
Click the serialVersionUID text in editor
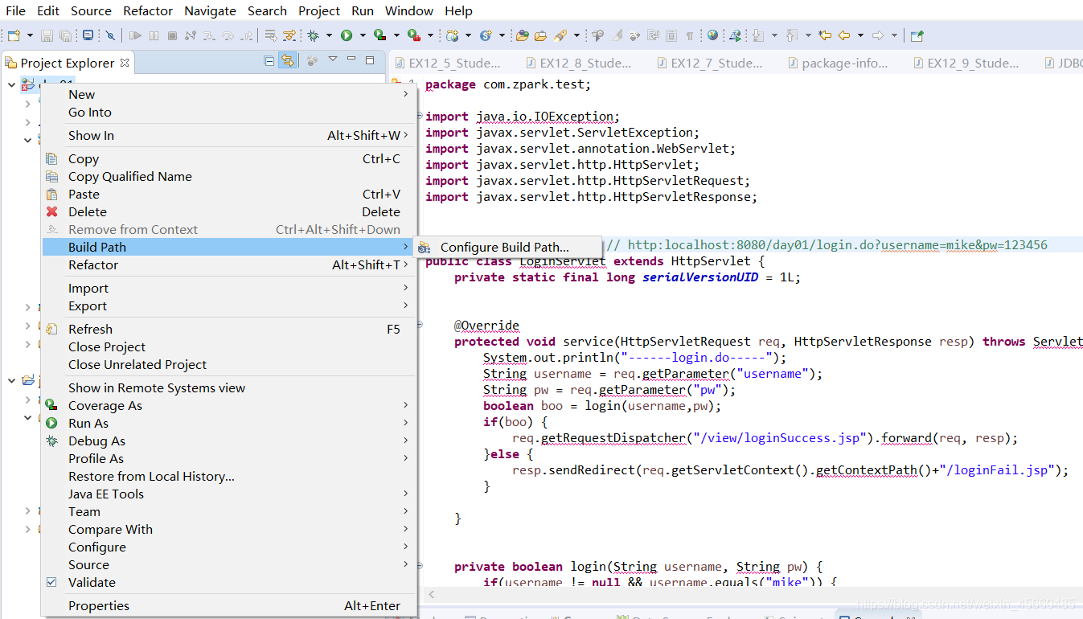coord(700,277)
